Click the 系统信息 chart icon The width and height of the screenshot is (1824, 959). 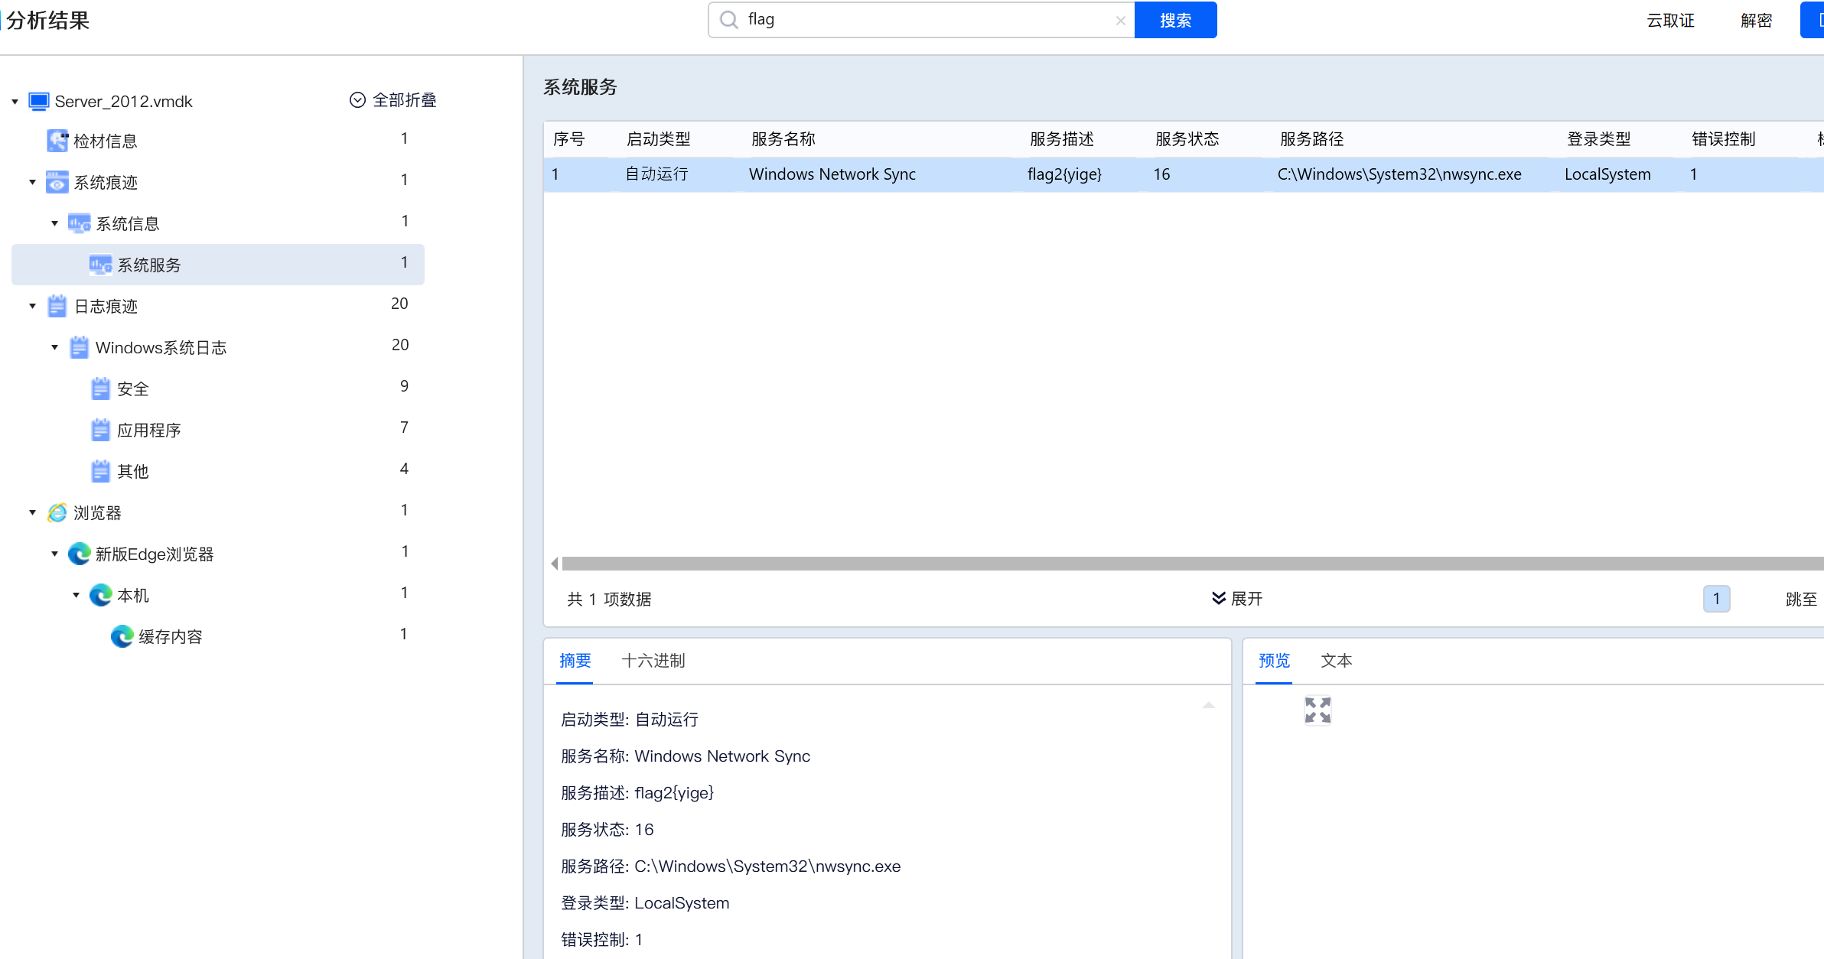point(79,223)
